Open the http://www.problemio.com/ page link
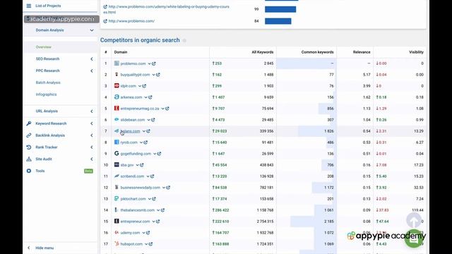The width and height of the screenshot is (452, 254). pos(131,21)
